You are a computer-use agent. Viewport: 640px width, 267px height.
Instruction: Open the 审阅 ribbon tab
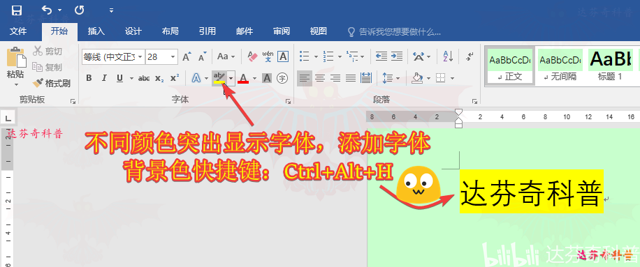282,31
